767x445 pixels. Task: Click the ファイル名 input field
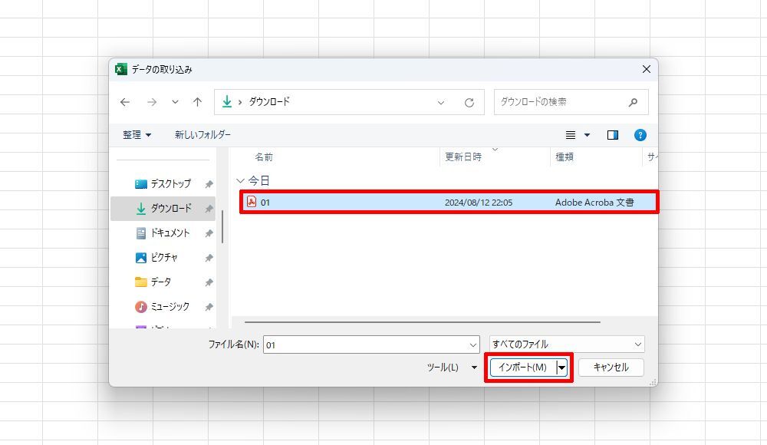pos(368,345)
